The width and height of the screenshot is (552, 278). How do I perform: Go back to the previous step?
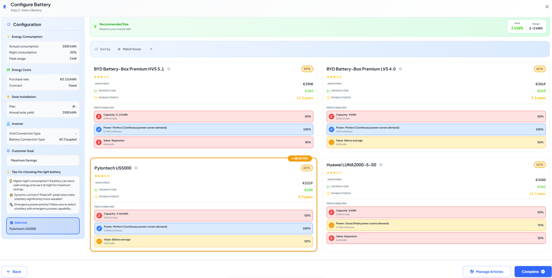(14, 272)
